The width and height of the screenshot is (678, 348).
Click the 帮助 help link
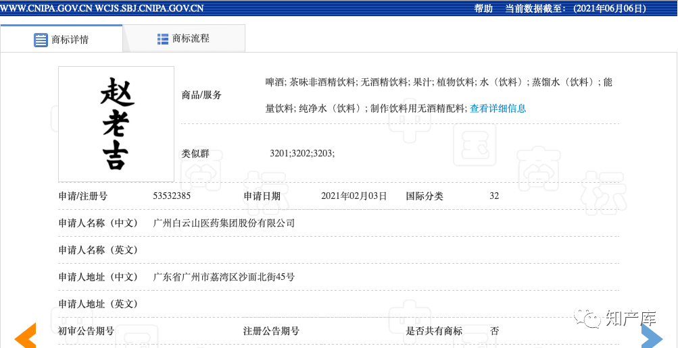(483, 9)
